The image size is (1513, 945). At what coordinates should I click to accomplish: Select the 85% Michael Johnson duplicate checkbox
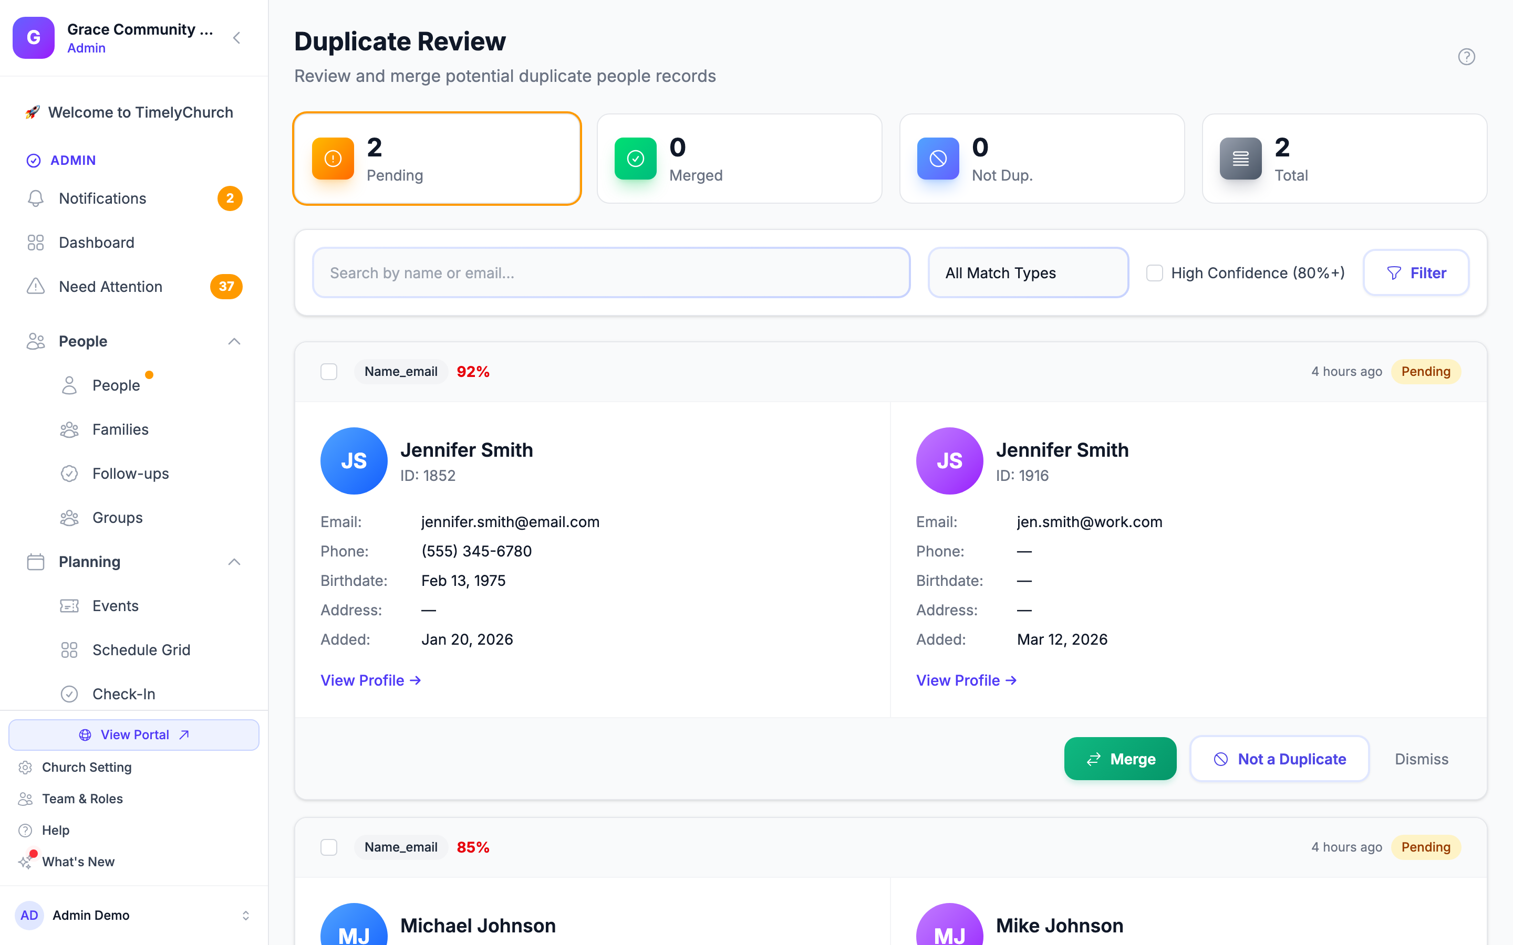pos(329,847)
